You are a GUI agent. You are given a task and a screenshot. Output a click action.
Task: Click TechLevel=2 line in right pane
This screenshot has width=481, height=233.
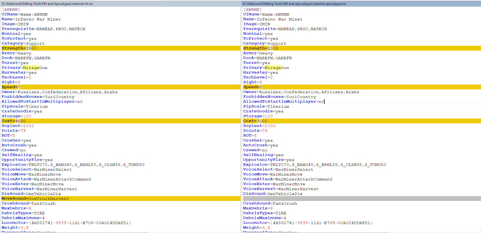click(x=258, y=77)
